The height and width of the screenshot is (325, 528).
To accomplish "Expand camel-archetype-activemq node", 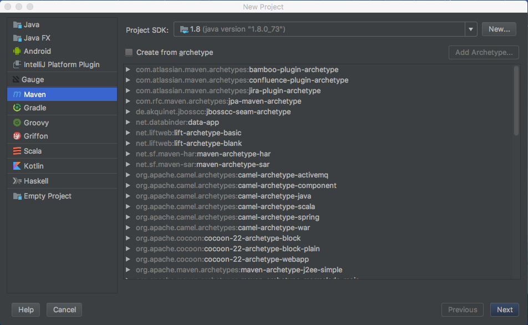I will click(x=128, y=175).
